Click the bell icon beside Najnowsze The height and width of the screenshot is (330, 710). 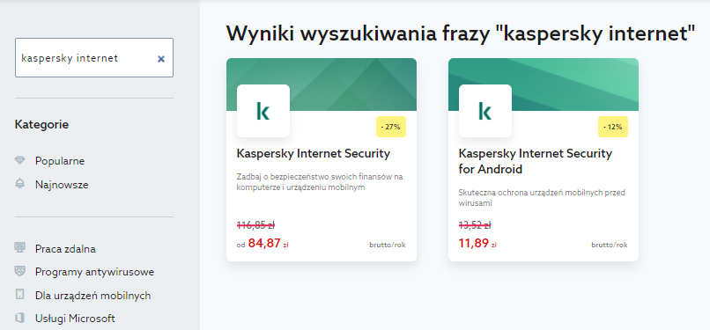(x=20, y=184)
